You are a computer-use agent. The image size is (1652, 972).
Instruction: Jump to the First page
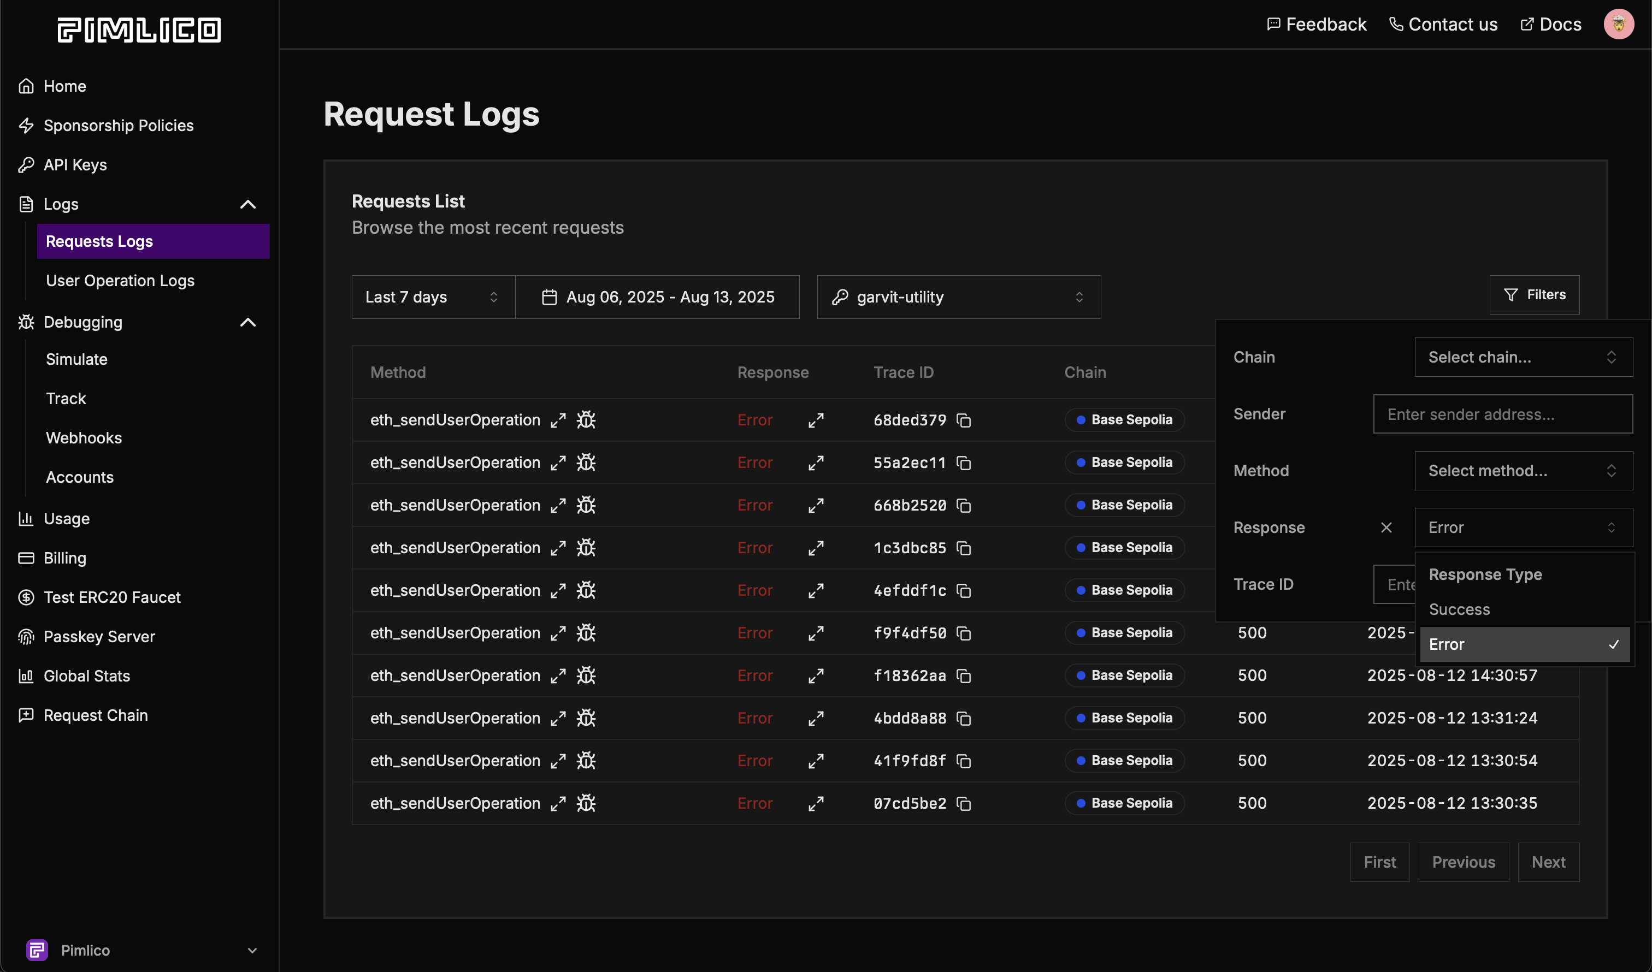[1379, 862]
